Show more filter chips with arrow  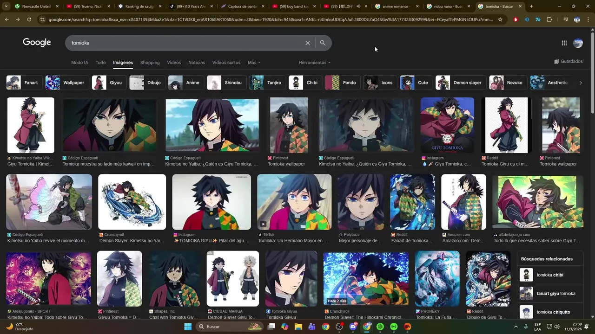pyautogui.click(x=580, y=83)
